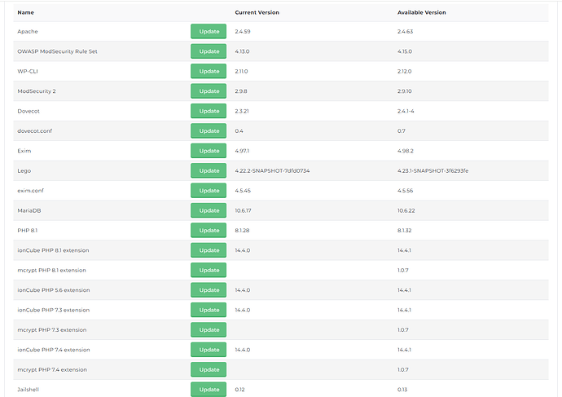Screen dimensions: 562x397
Task: Select PHP 8.1 available version 8.1.32
Action: [404, 230]
